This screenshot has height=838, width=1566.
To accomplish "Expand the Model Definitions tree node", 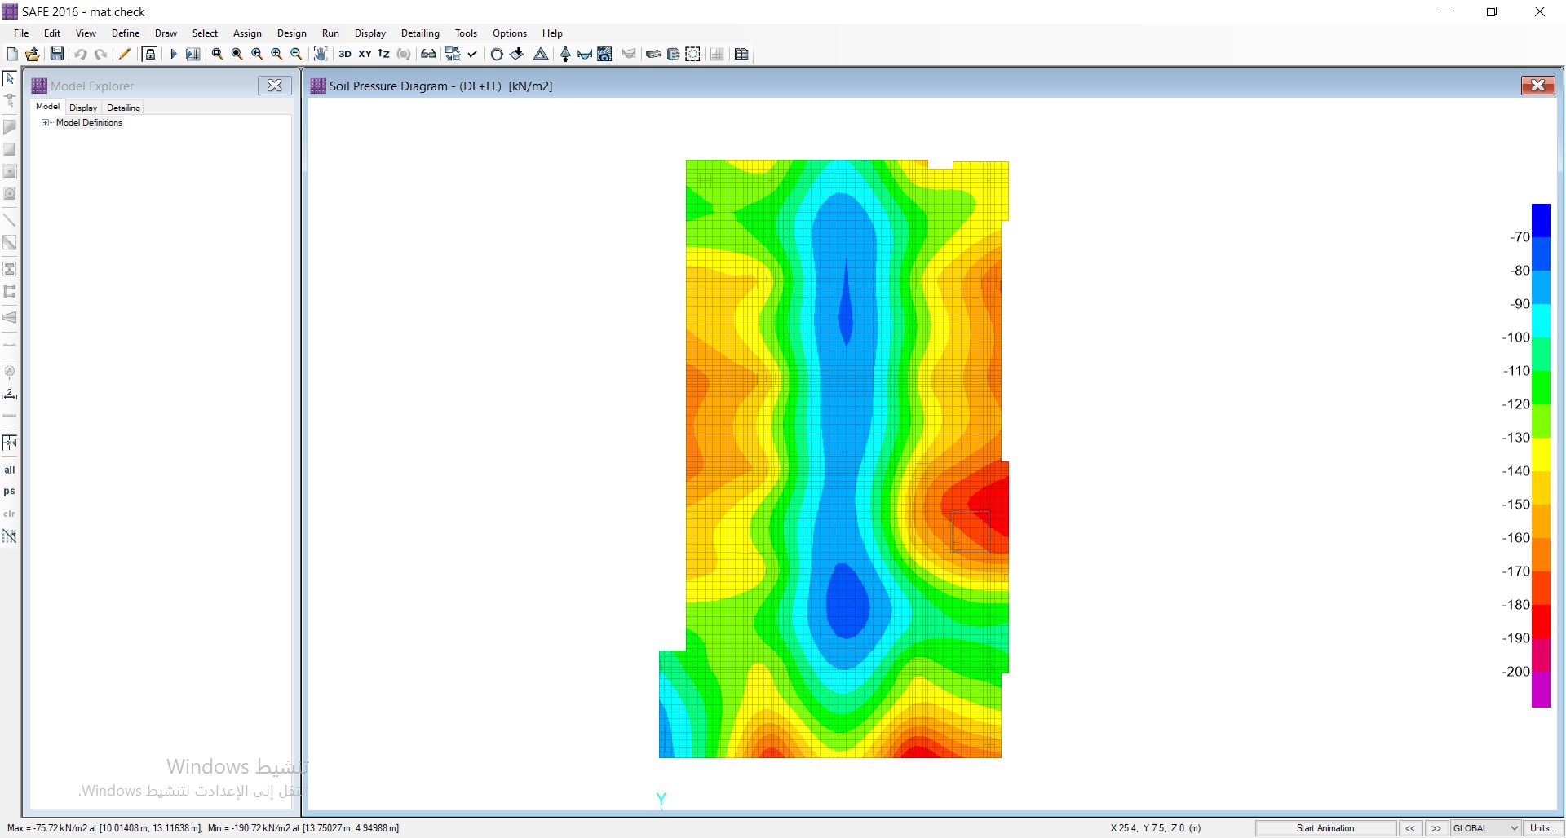I will pos(46,123).
